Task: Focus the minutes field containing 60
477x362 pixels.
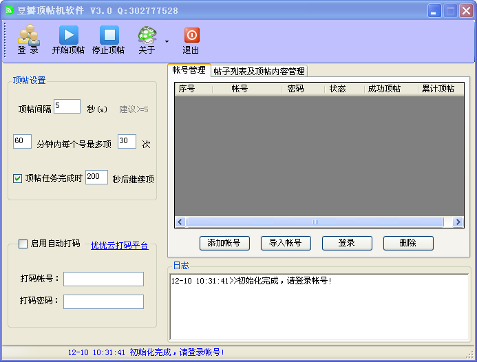Action: [22, 142]
